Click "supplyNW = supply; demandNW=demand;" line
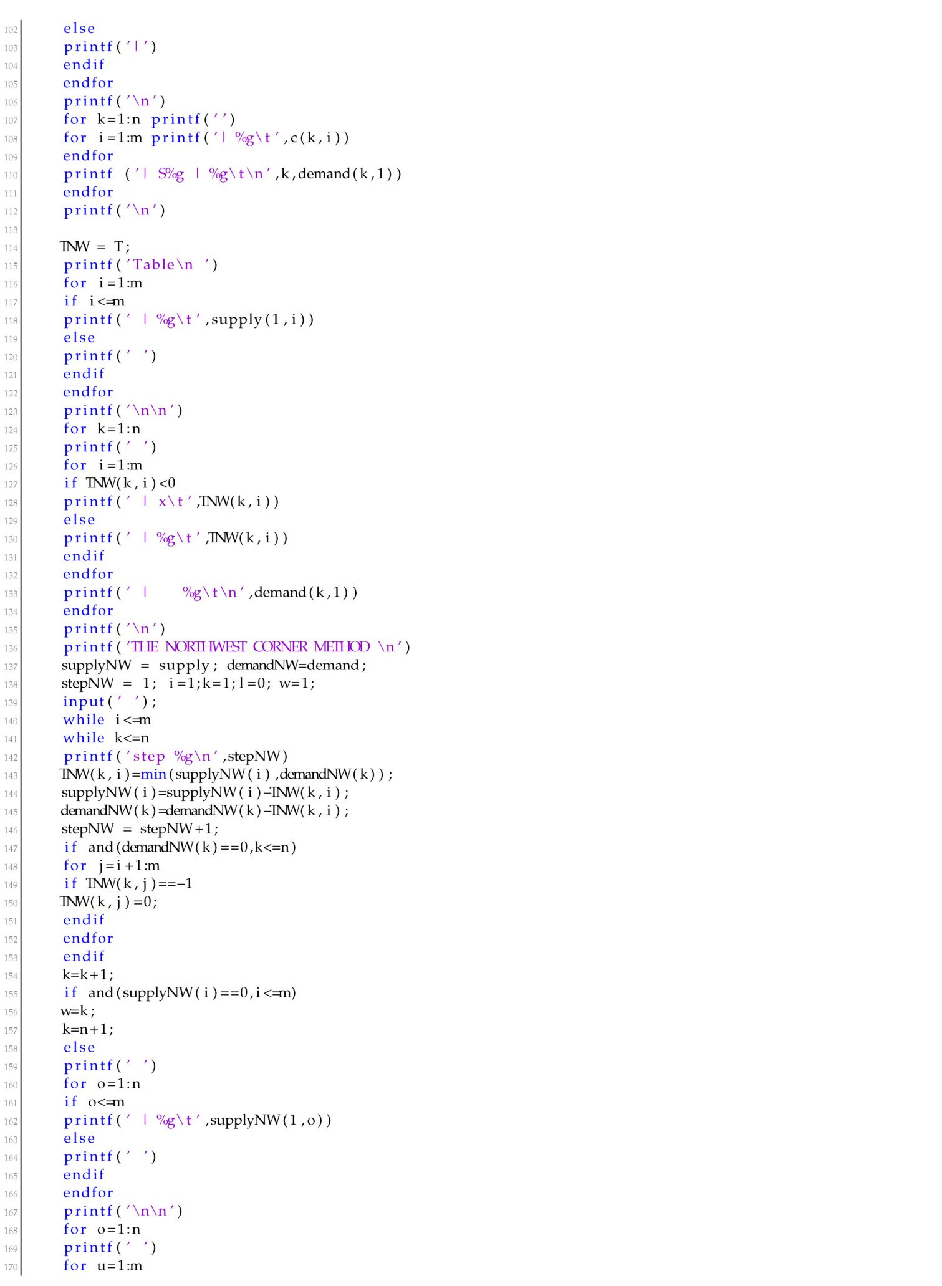The height and width of the screenshot is (1286, 942). point(214,666)
